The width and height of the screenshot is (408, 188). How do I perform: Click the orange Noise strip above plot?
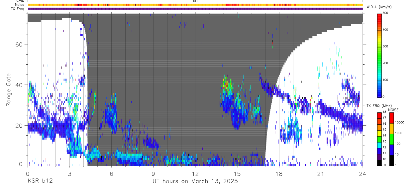click(195, 5)
